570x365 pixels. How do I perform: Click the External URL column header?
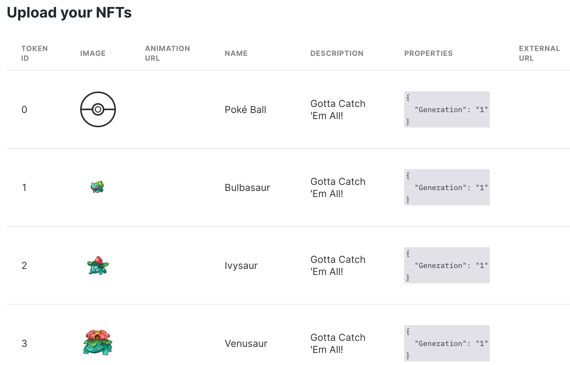pyautogui.click(x=539, y=53)
